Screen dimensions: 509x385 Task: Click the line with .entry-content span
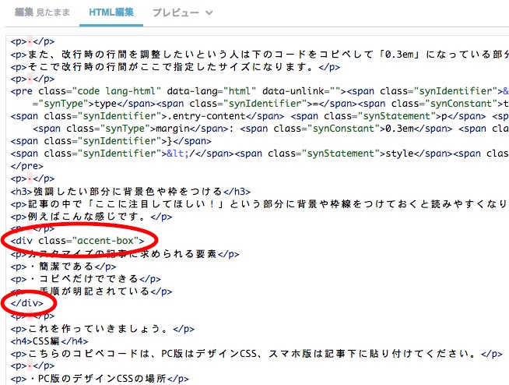(x=260, y=116)
